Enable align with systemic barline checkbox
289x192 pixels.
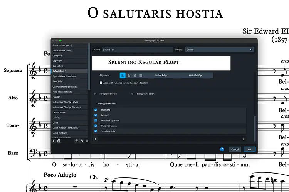(101, 83)
